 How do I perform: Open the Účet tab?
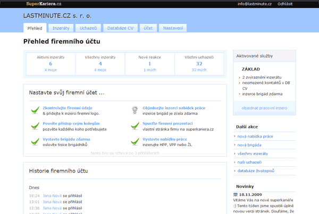(148, 28)
